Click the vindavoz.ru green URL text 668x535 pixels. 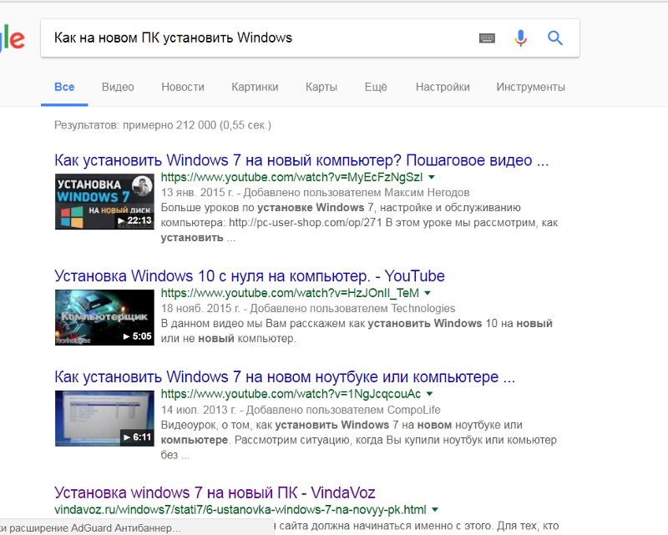click(240, 510)
